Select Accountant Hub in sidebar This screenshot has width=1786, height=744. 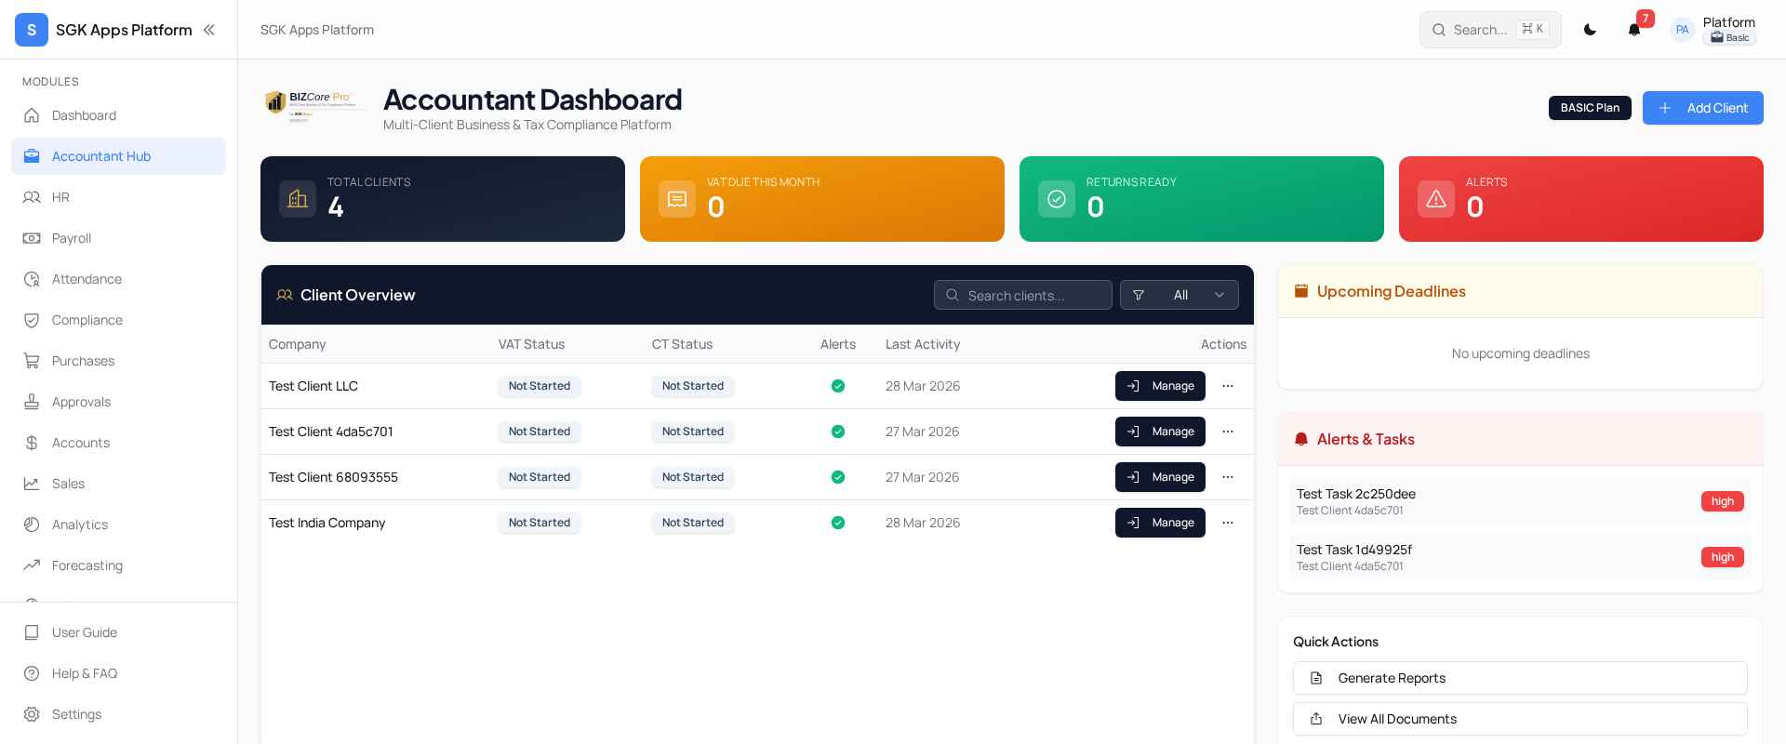(118, 156)
